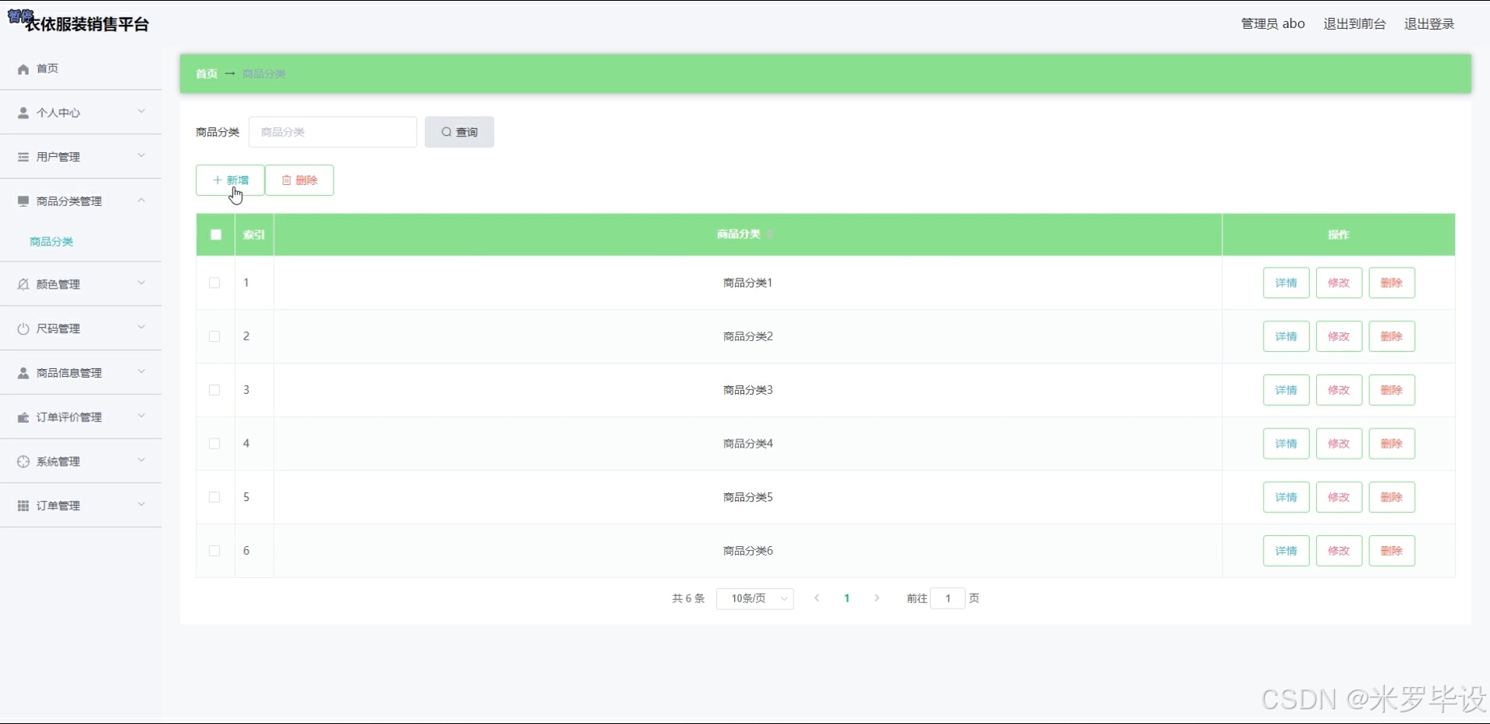Open the 用户管理 sidebar menu
The image size is (1490, 724).
(81, 157)
